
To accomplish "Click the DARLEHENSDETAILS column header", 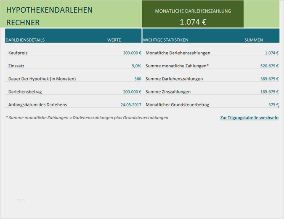I will (25, 40).
